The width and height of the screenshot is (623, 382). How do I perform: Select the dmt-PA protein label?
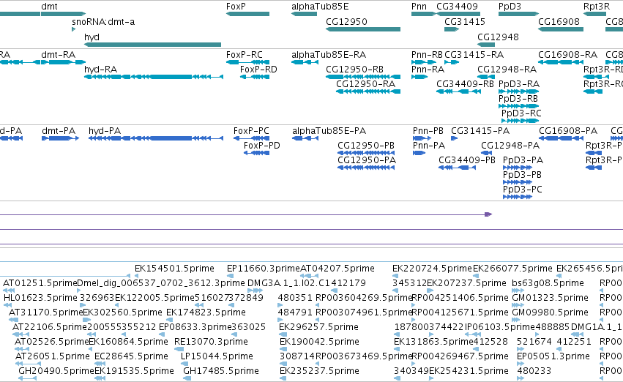(x=59, y=131)
